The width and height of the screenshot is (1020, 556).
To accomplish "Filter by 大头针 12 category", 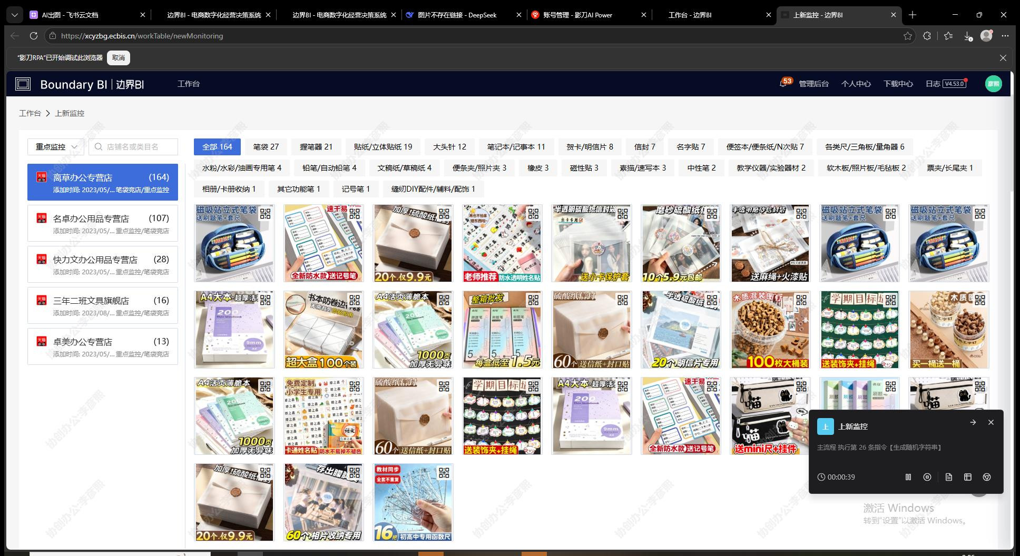I will click(449, 147).
